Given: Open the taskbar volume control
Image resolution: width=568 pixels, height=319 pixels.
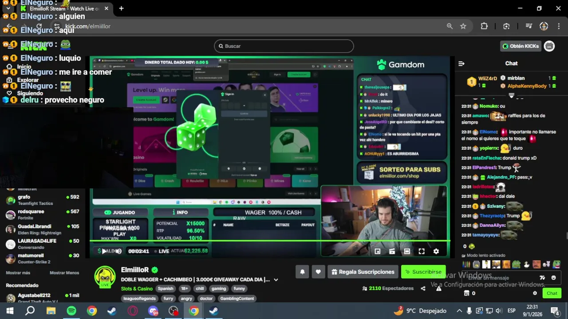Looking at the screenshot, I should [x=499, y=311].
